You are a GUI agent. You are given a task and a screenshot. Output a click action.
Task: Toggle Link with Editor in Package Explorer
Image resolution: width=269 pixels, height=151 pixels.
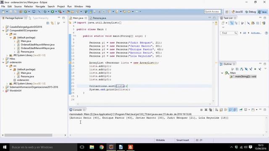coord(52,23)
